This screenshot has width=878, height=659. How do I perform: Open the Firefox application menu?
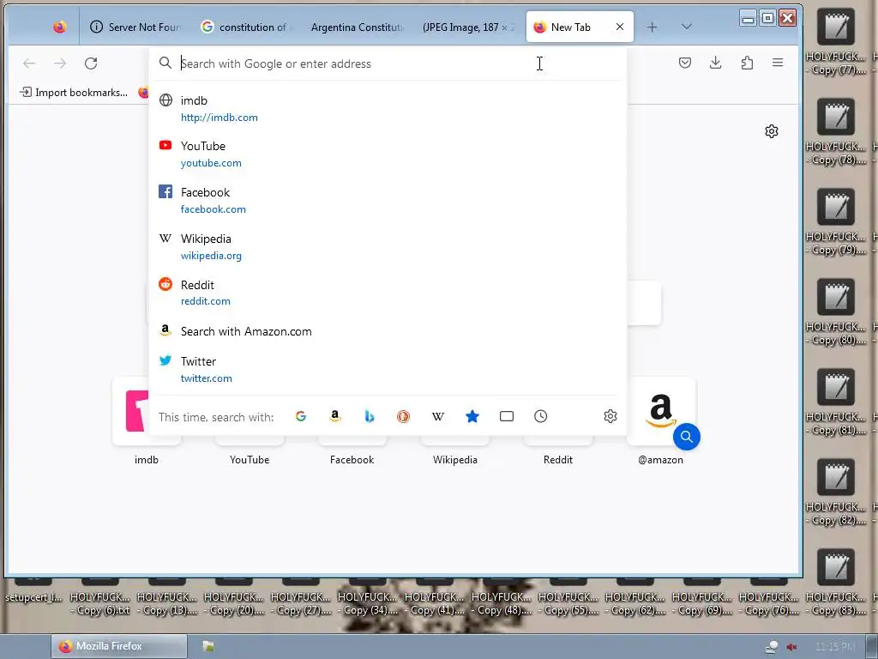click(778, 63)
